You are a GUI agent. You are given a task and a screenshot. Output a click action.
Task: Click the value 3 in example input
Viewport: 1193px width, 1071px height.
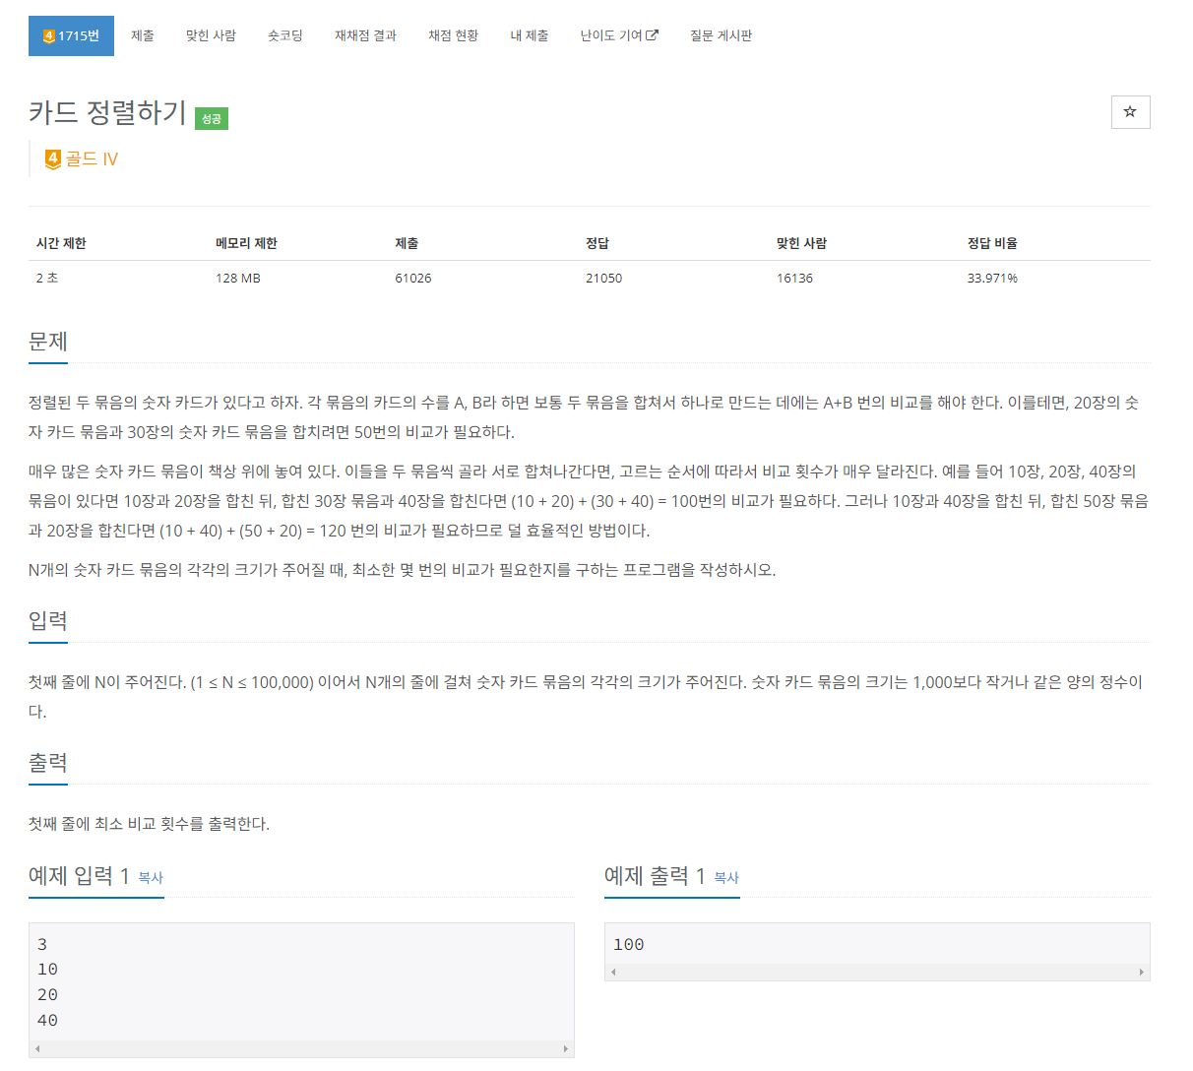click(x=42, y=945)
